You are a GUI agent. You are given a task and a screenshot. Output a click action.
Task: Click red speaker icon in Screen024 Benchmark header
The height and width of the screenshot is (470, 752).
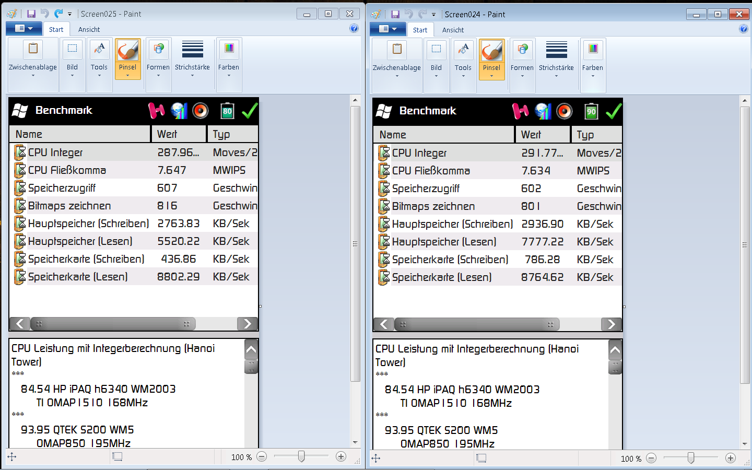(565, 111)
